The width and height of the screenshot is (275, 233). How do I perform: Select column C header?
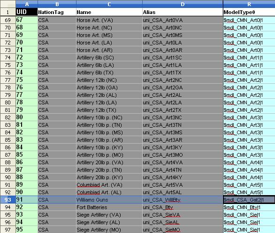tap(109, 4)
